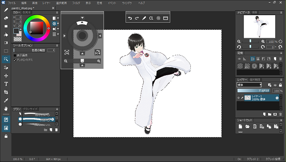
Task: Click the Navigator preview thumbnail
Action: tap(259, 27)
